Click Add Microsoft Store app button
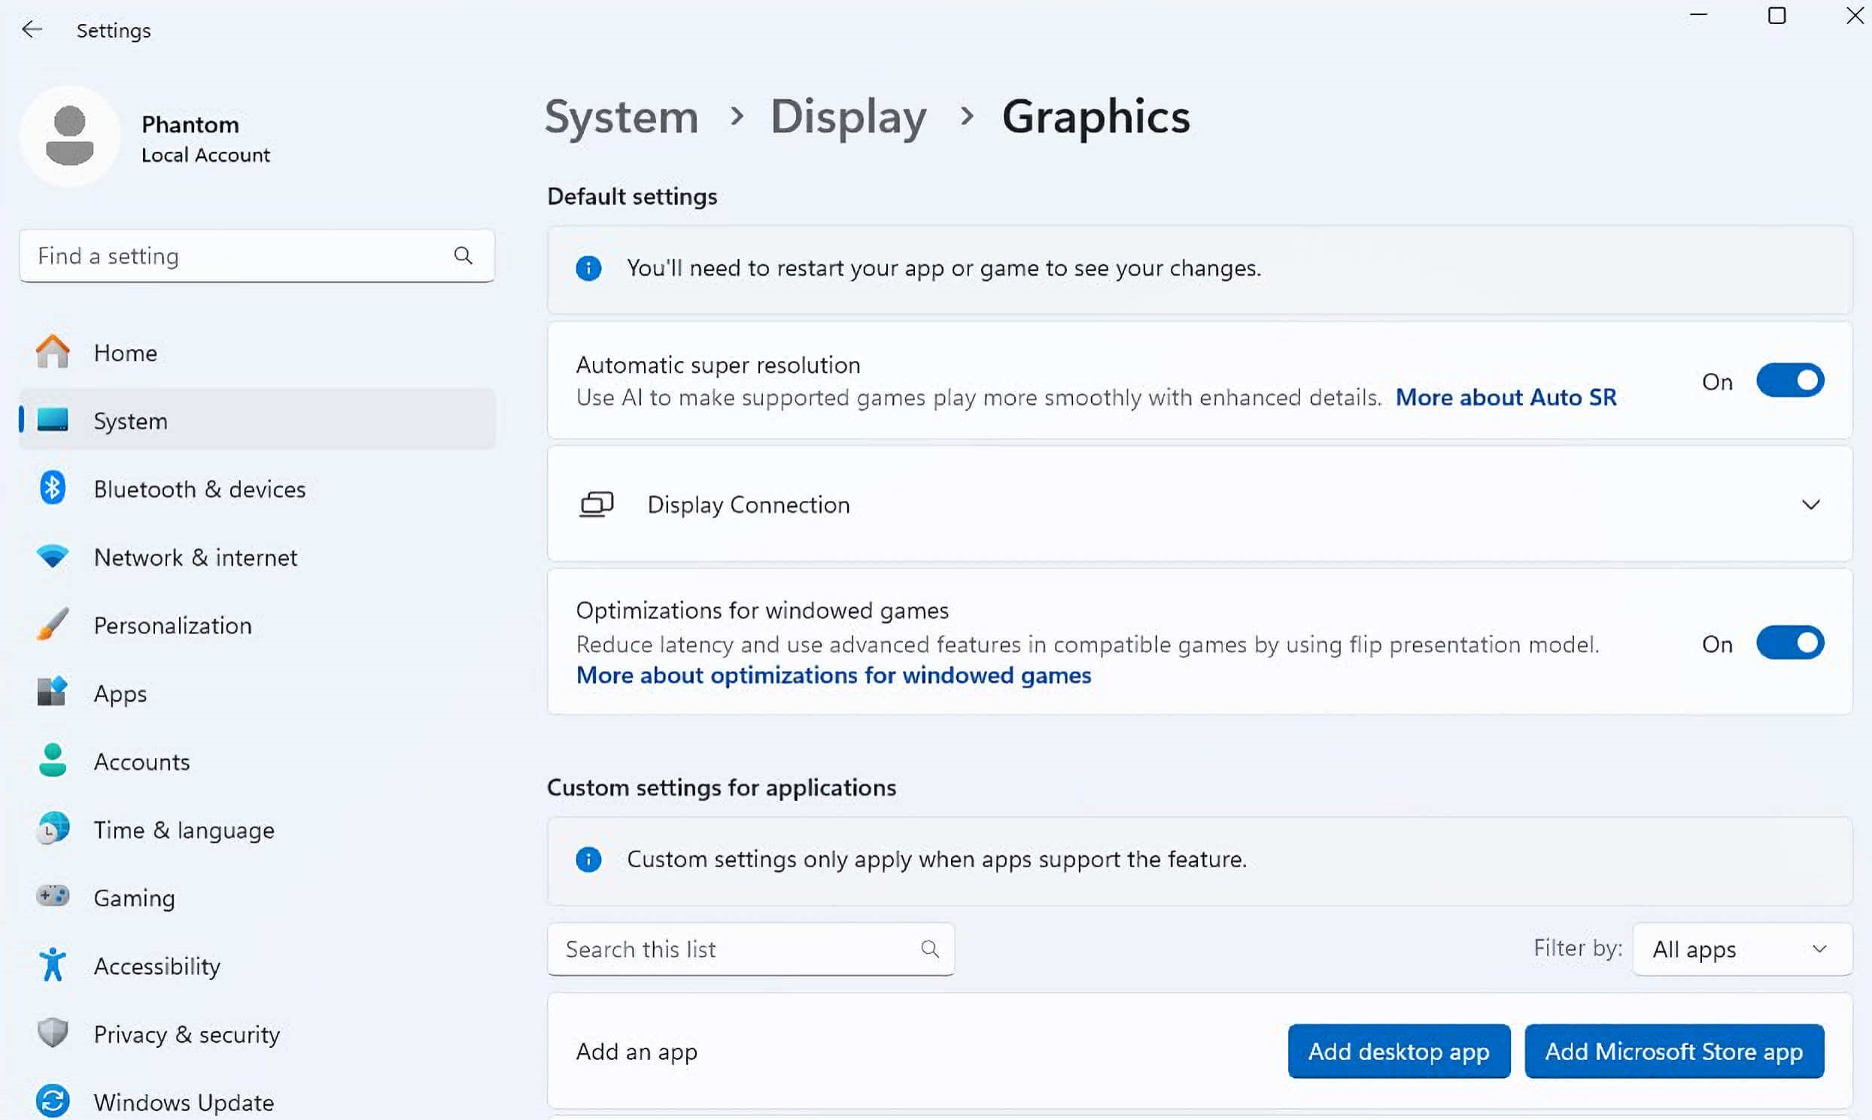Image resolution: width=1872 pixels, height=1120 pixels. pos(1674,1051)
